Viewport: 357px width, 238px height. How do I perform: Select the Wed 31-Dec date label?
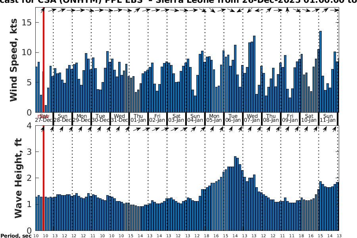click(x=119, y=118)
